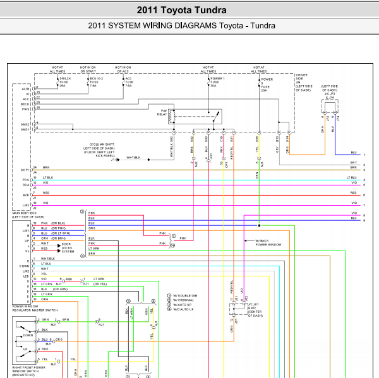Click the RDA terminal label
Image resolution: width=379 pixels, height=378 pixels.
click(26, 186)
